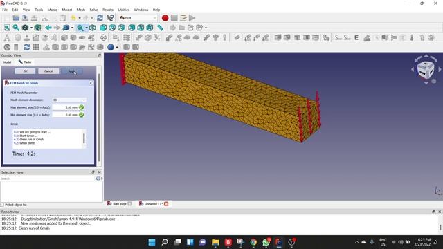Float the Combo View panel
This screenshot has height=249, width=443.
click(100, 55)
